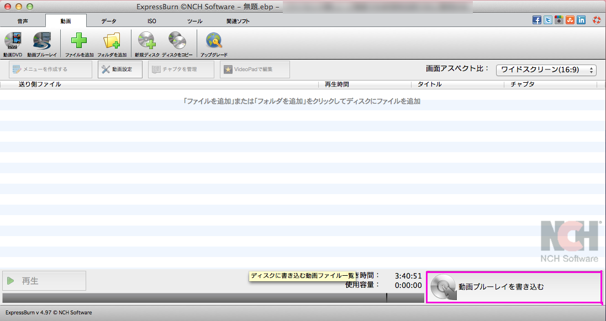Switch to the データ tab

pyautogui.click(x=109, y=21)
